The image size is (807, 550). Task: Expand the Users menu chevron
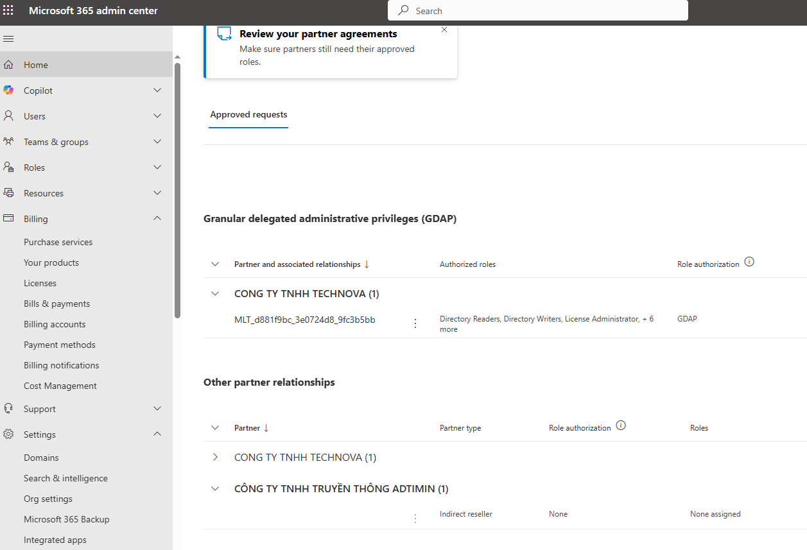click(157, 116)
